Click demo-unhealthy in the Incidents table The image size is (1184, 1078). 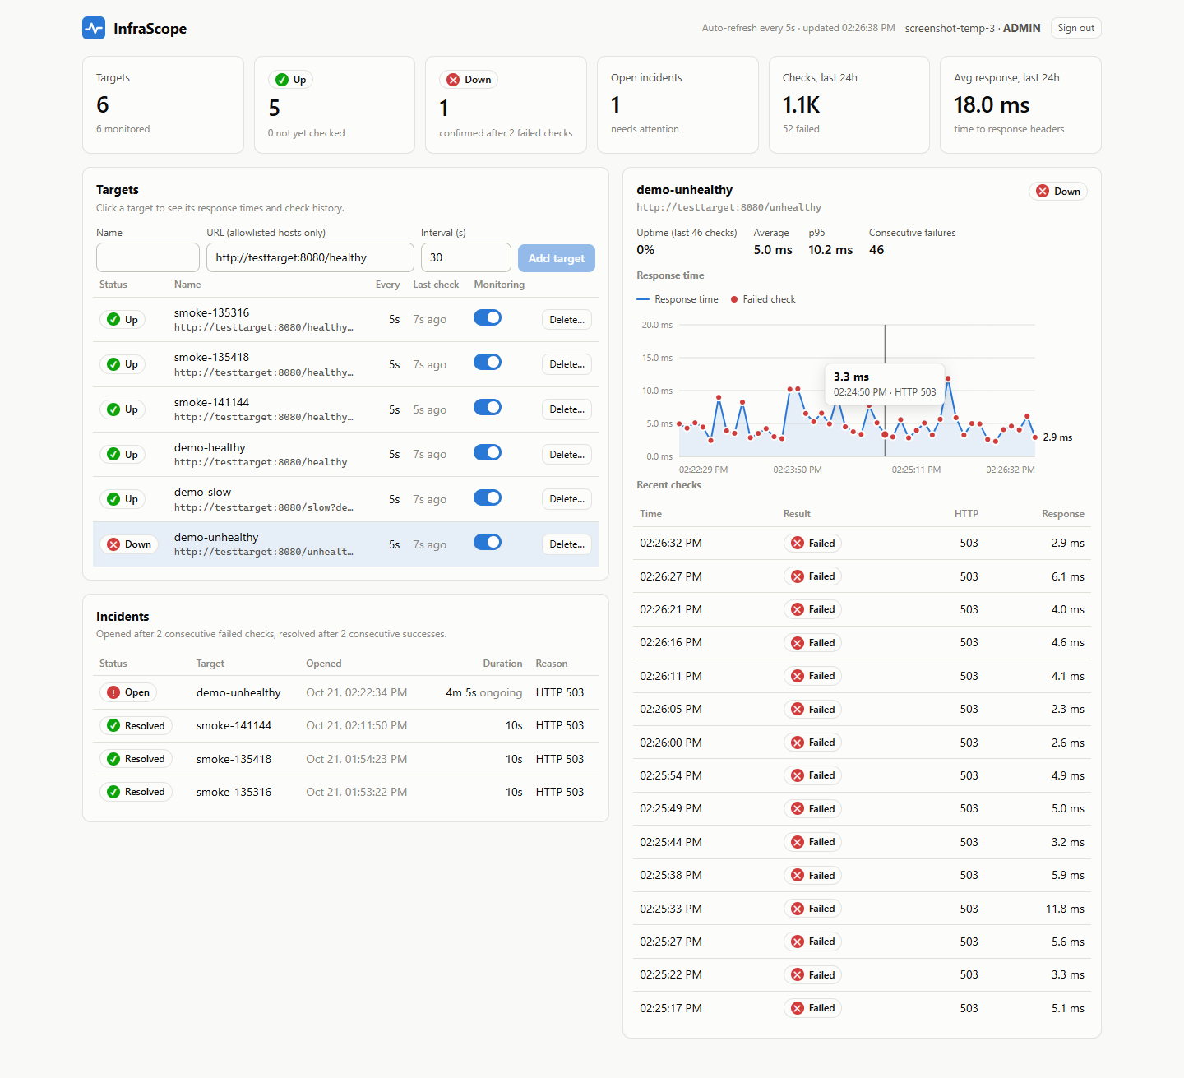(x=238, y=692)
